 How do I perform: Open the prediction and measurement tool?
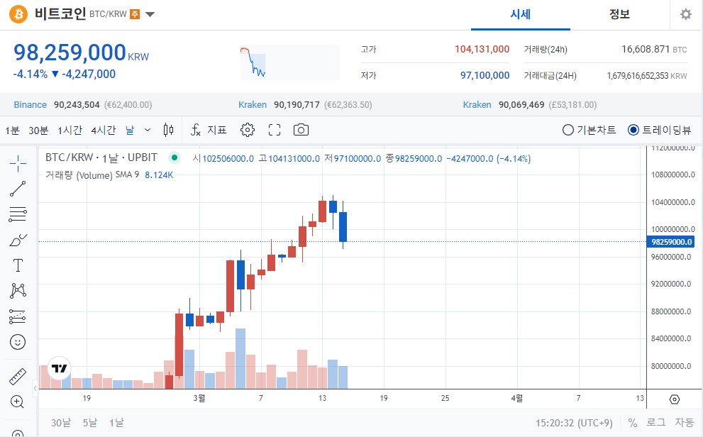click(18, 316)
